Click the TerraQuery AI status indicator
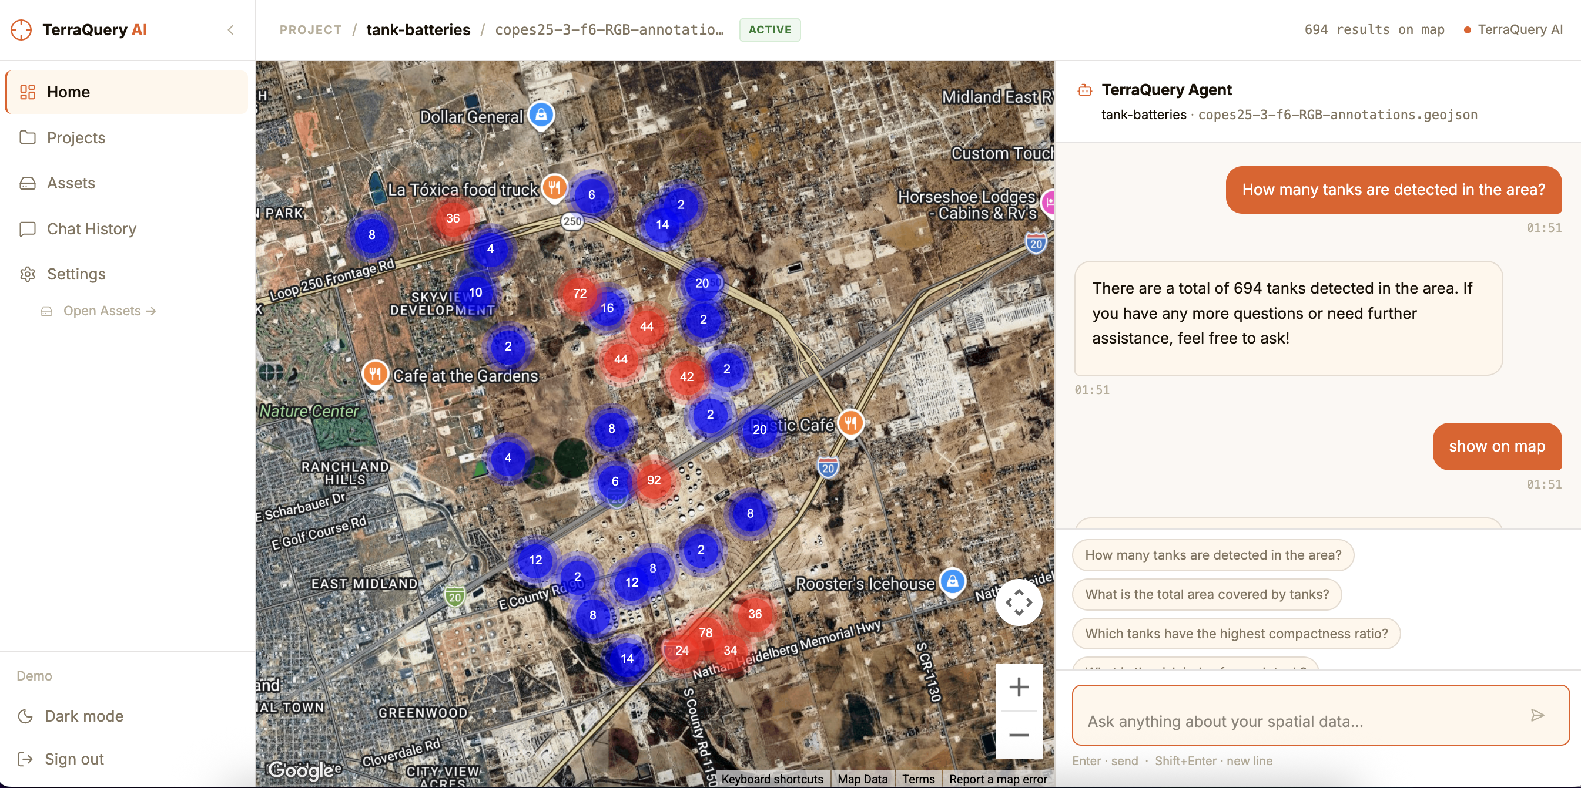Image resolution: width=1581 pixels, height=788 pixels. click(x=1513, y=29)
